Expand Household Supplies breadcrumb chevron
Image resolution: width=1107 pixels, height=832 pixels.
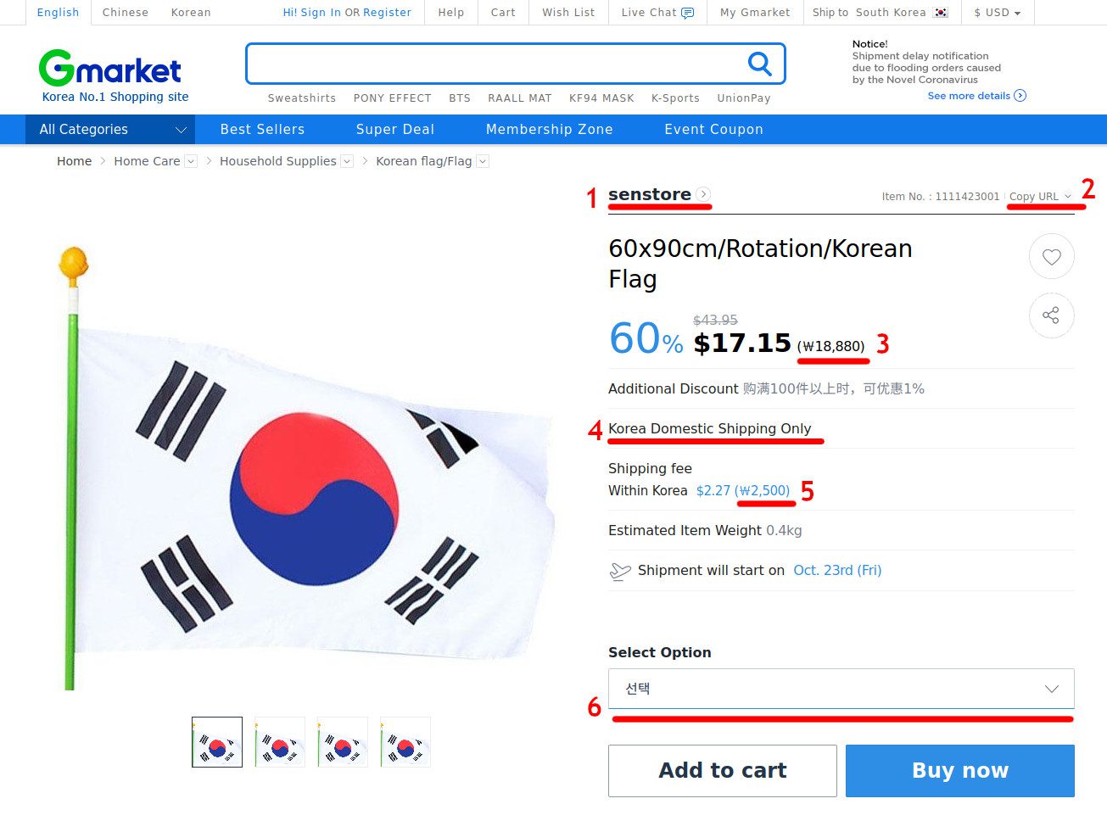pos(346,161)
